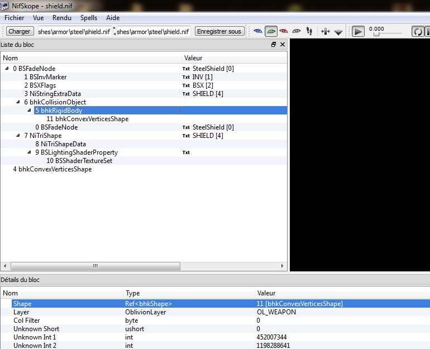430x349 pixels.
Task: Select the Col Filter row
Action: (x=215, y=320)
